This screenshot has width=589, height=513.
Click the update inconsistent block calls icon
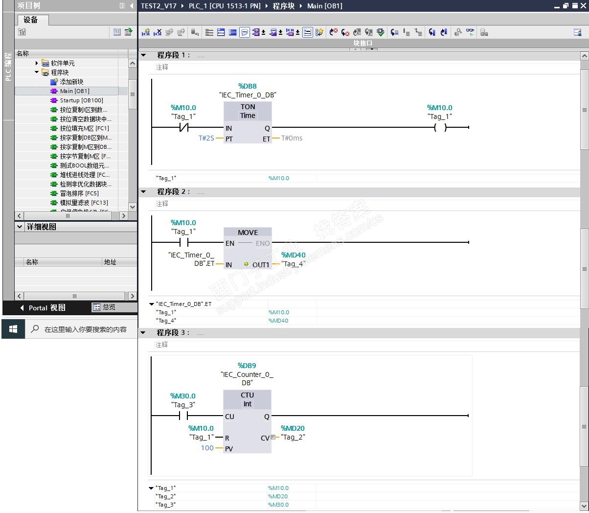tap(357, 32)
